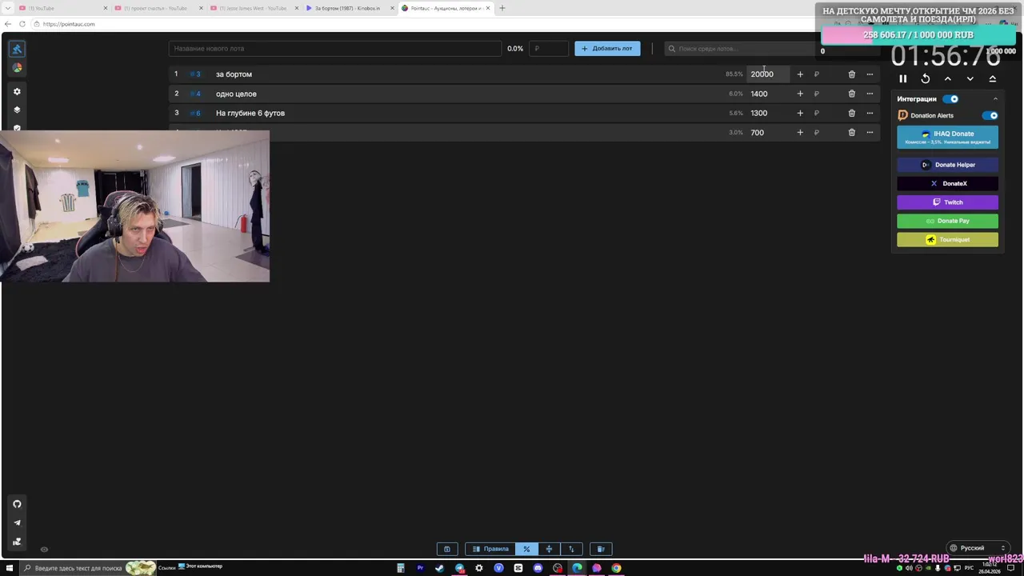Image resolution: width=1024 pixels, height=576 pixels.
Task: Focus the new lot ruble amount field
Action: pyautogui.click(x=549, y=49)
